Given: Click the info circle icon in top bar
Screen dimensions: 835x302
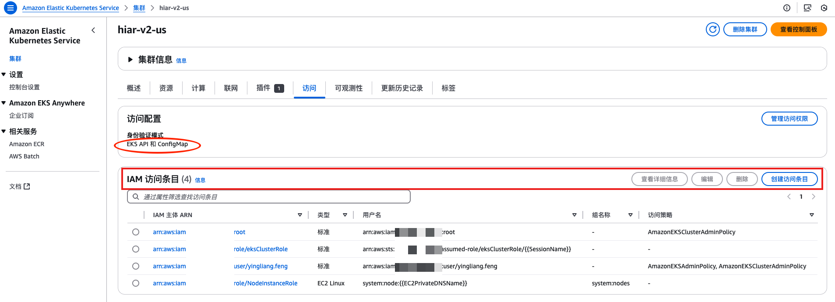Looking at the screenshot, I should point(787,8).
